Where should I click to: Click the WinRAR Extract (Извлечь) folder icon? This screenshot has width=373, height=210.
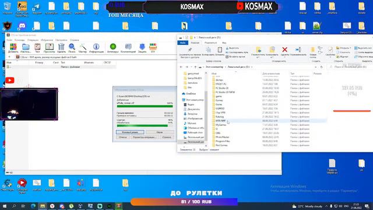point(26,47)
